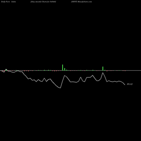Screen dimensions: 141x141
Task: Click the '(DEVIT) MunafaSutra.com' label
Action: [x=81, y=2]
